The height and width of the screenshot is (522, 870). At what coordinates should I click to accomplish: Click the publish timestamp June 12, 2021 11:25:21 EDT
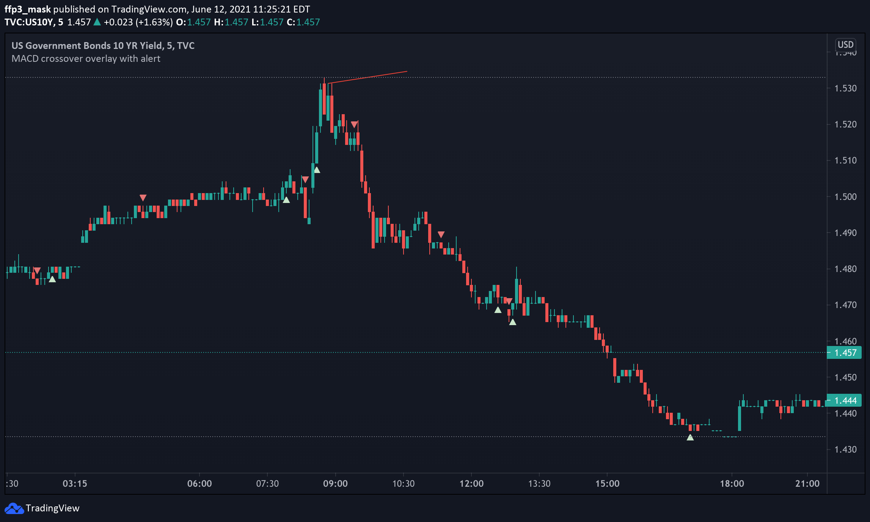(251, 9)
